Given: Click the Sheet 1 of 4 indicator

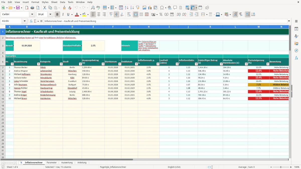Looking at the screenshot, I should [12, 167].
